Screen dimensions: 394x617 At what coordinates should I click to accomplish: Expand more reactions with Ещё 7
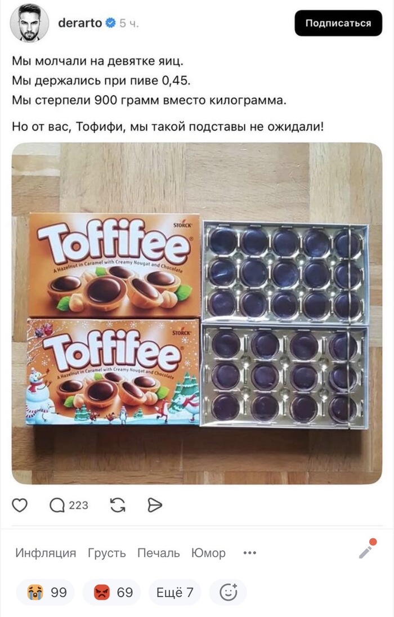pyautogui.click(x=174, y=592)
